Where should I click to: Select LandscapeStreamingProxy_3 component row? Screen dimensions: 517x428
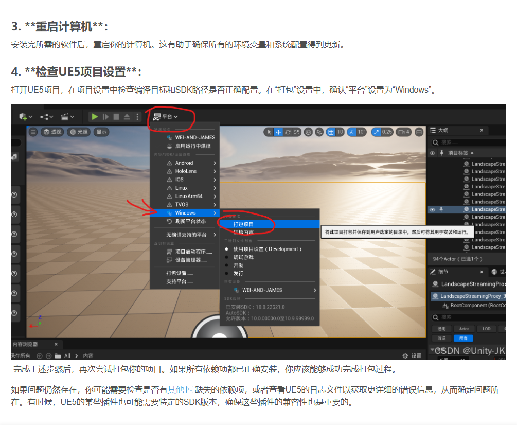(468, 296)
